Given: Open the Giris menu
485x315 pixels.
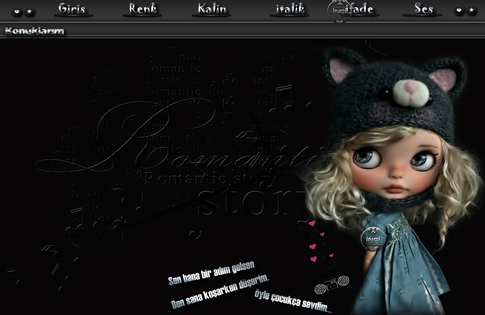Looking at the screenshot, I should click(72, 9).
